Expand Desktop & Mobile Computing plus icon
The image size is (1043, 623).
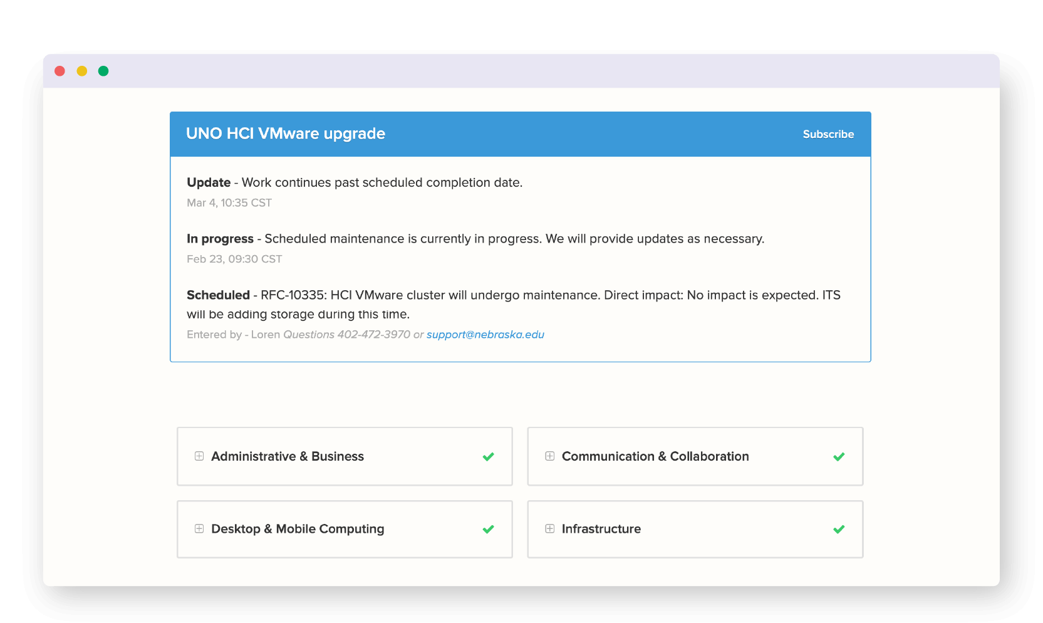[199, 529]
